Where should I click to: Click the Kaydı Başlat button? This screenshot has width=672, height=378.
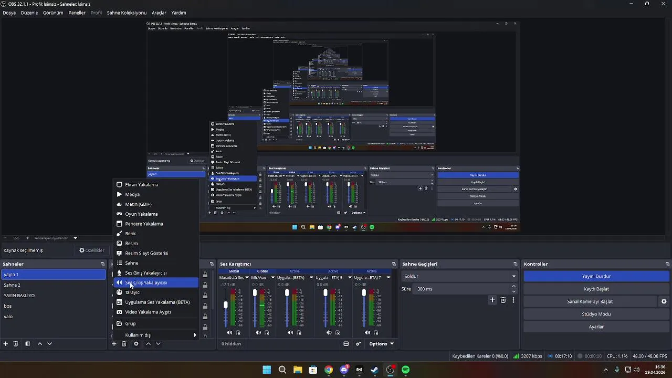596,289
